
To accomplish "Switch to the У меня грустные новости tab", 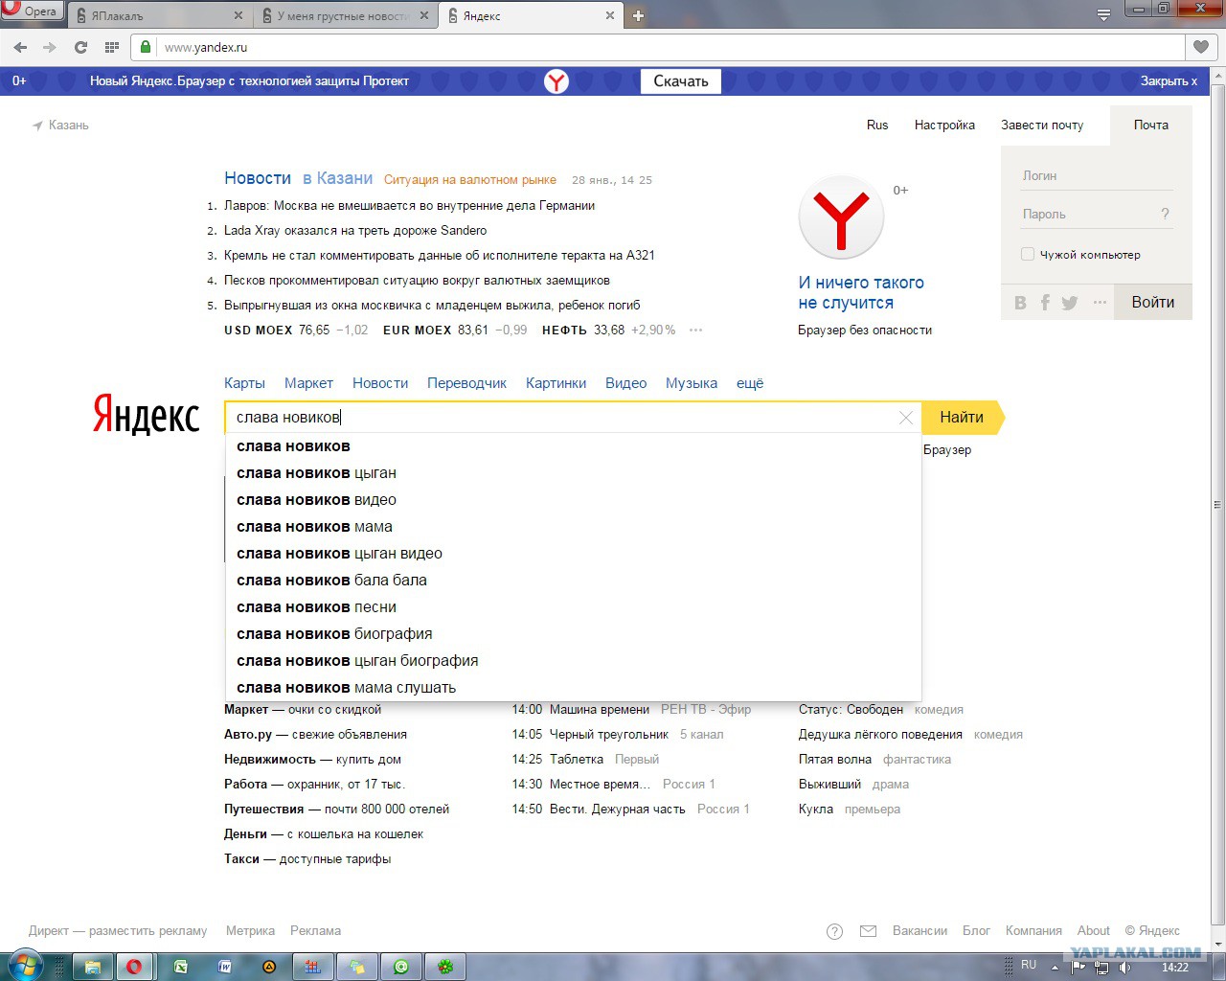I will click(x=346, y=15).
